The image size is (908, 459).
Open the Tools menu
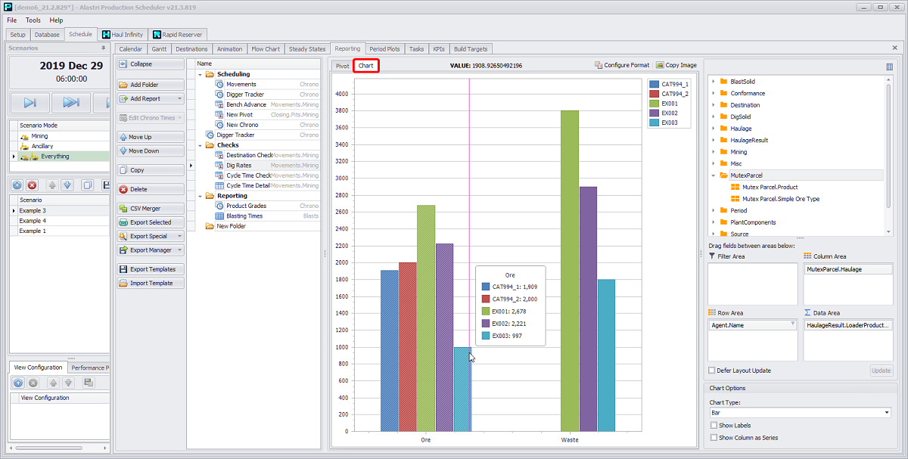(33, 20)
